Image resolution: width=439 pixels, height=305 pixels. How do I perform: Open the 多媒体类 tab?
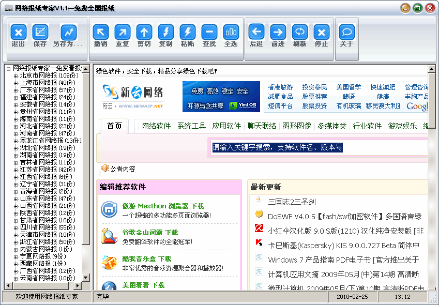[332, 126]
